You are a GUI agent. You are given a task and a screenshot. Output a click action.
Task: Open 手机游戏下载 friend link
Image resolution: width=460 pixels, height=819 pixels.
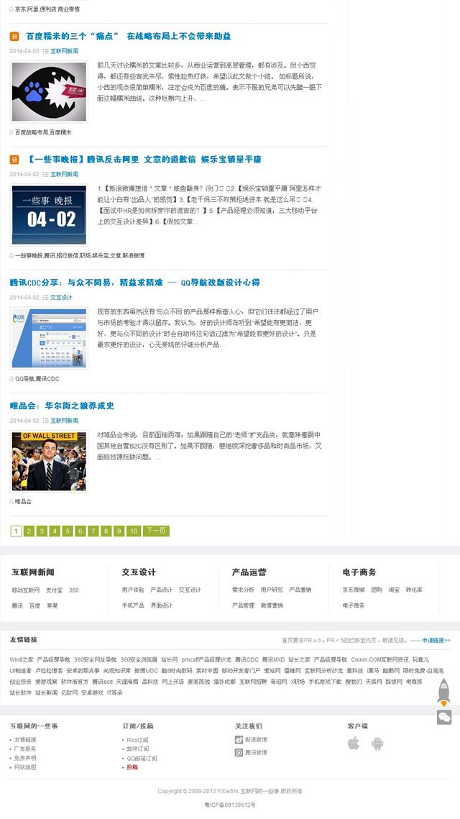click(x=325, y=682)
